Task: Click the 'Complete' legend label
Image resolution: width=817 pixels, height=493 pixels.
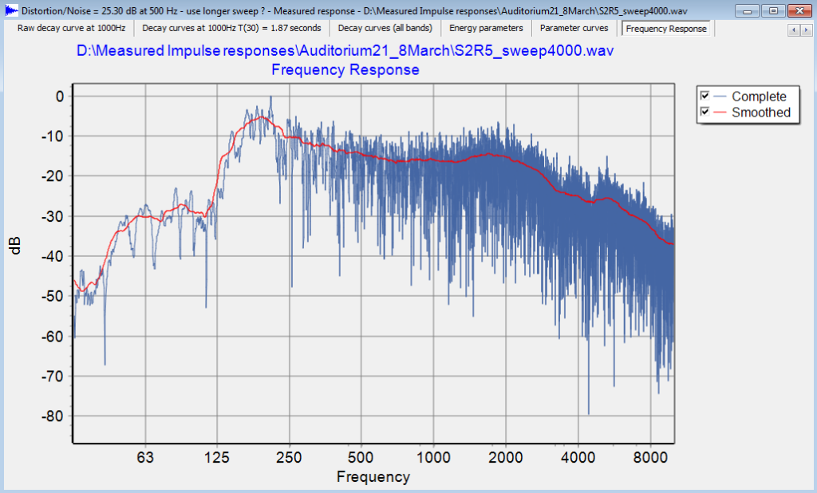Action: 760,97
